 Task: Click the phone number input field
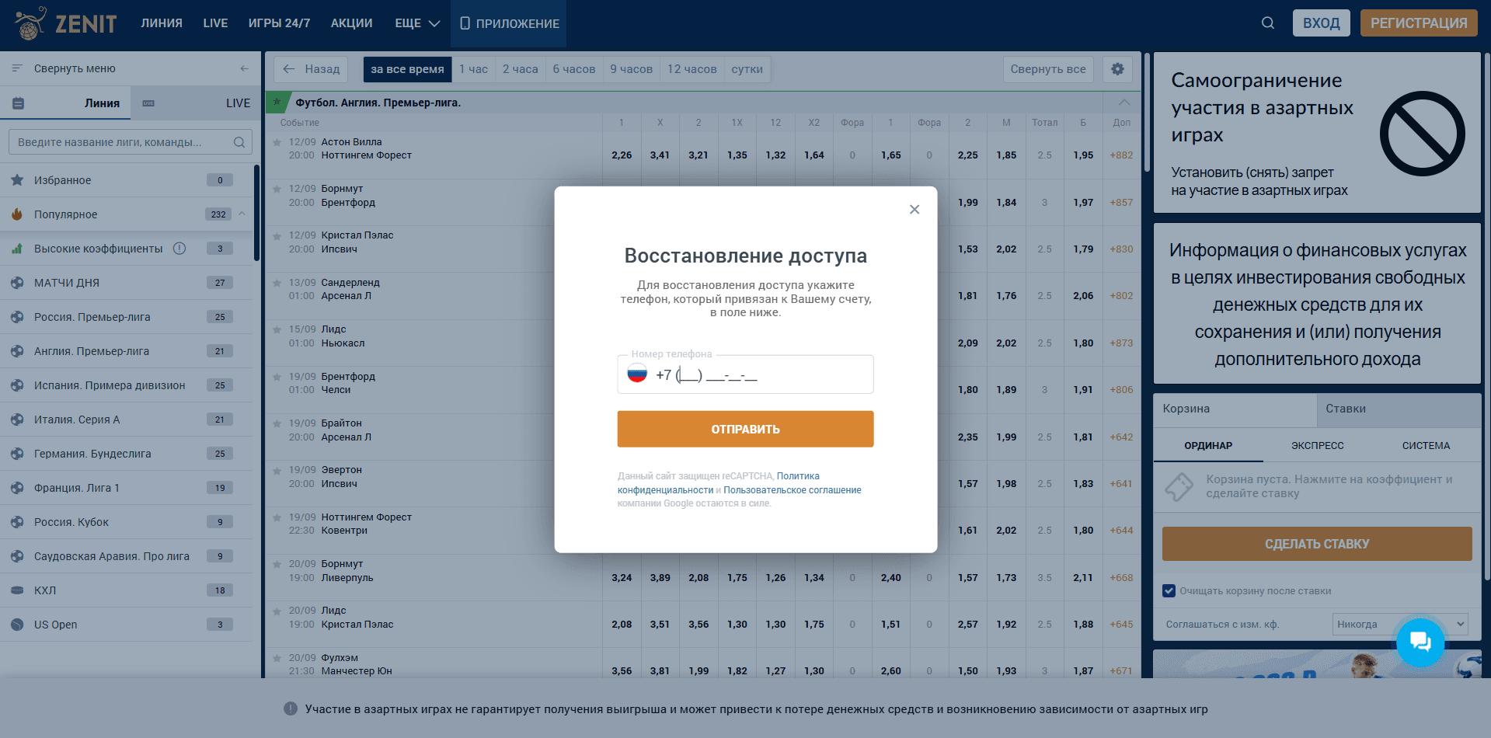pyautogui.click(x=745, y=374)
